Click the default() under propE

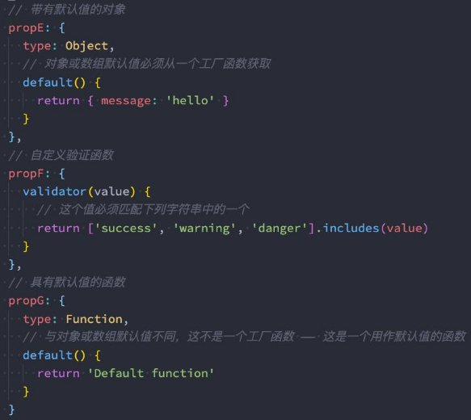click(x=54, y=82)
